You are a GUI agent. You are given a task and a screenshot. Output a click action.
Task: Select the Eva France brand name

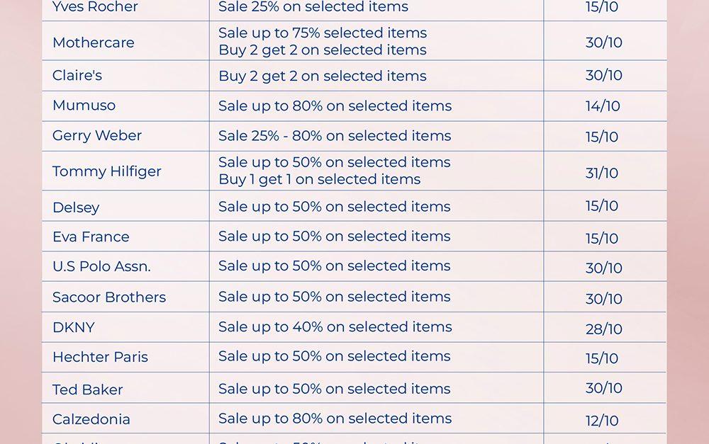pos(91,237)
